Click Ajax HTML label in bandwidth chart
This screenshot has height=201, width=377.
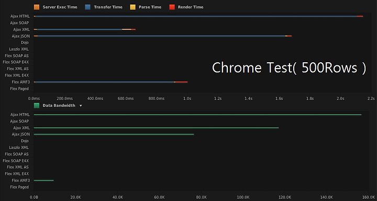(x=20, y=115)
